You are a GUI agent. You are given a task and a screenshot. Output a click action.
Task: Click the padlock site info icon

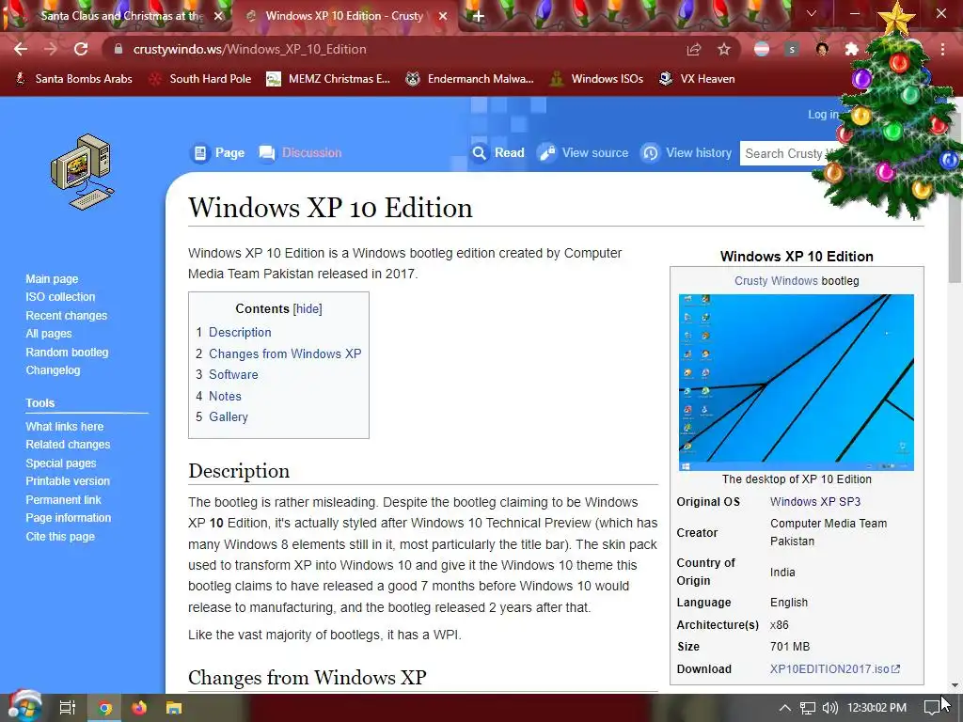point(118,49)
